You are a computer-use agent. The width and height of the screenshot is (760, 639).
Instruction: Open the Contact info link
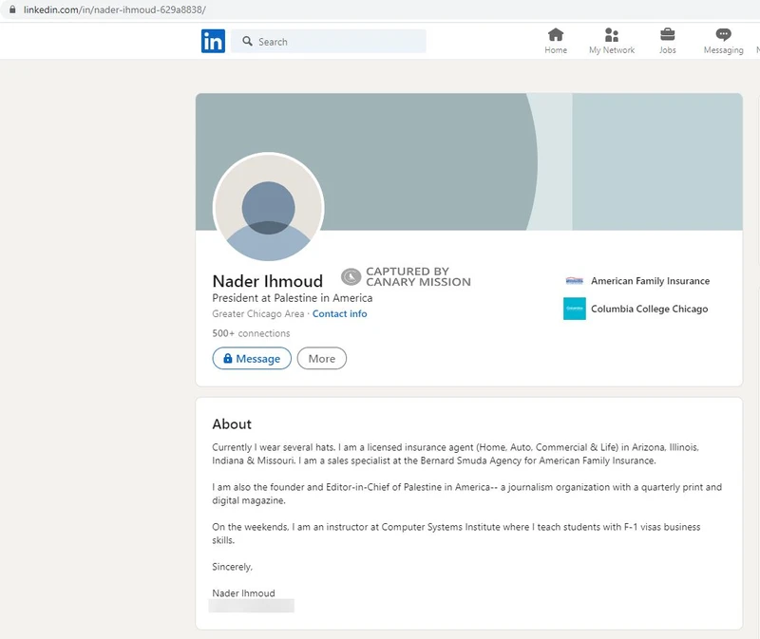tap(339, 314)
